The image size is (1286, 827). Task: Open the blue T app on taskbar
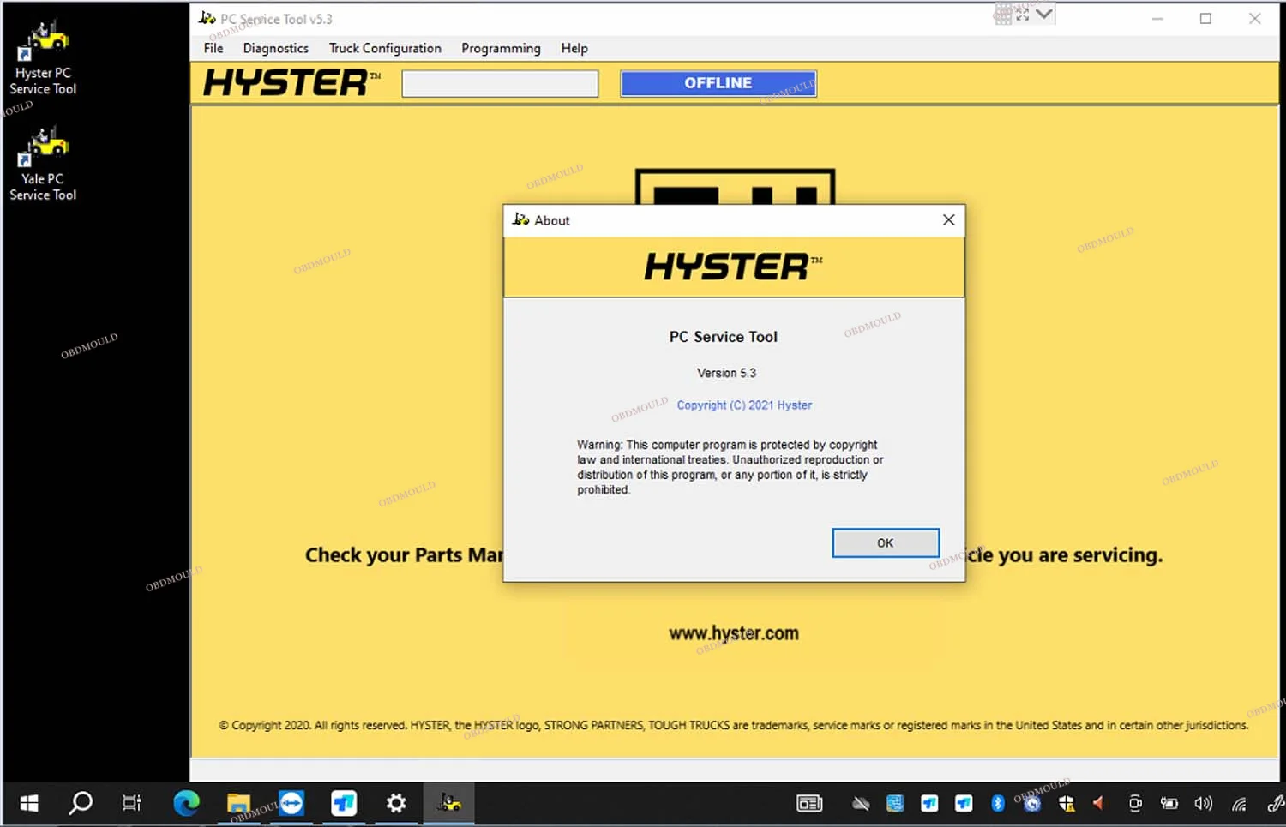tap(344, 803)
